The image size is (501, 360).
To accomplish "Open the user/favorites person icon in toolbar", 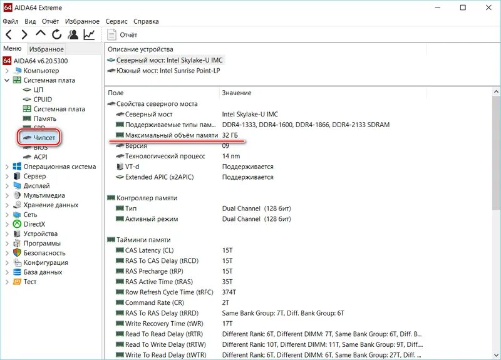I will tap(73, 34).
